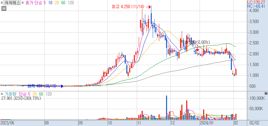
Task: Toggle the volume 20-day average label
Action: (x=35, y=94)
